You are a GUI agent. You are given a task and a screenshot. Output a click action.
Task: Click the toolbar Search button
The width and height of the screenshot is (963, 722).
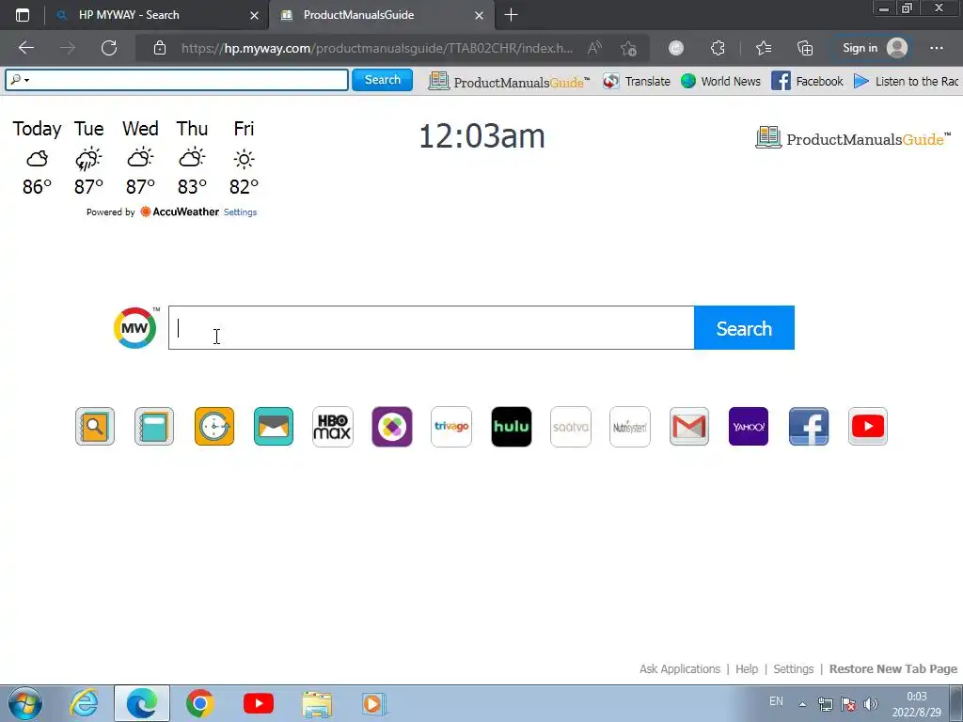382,80
